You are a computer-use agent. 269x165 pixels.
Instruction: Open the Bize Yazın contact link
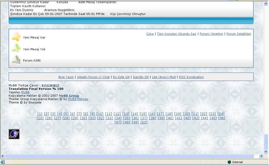pyautogui.click(x=66, y=77)
